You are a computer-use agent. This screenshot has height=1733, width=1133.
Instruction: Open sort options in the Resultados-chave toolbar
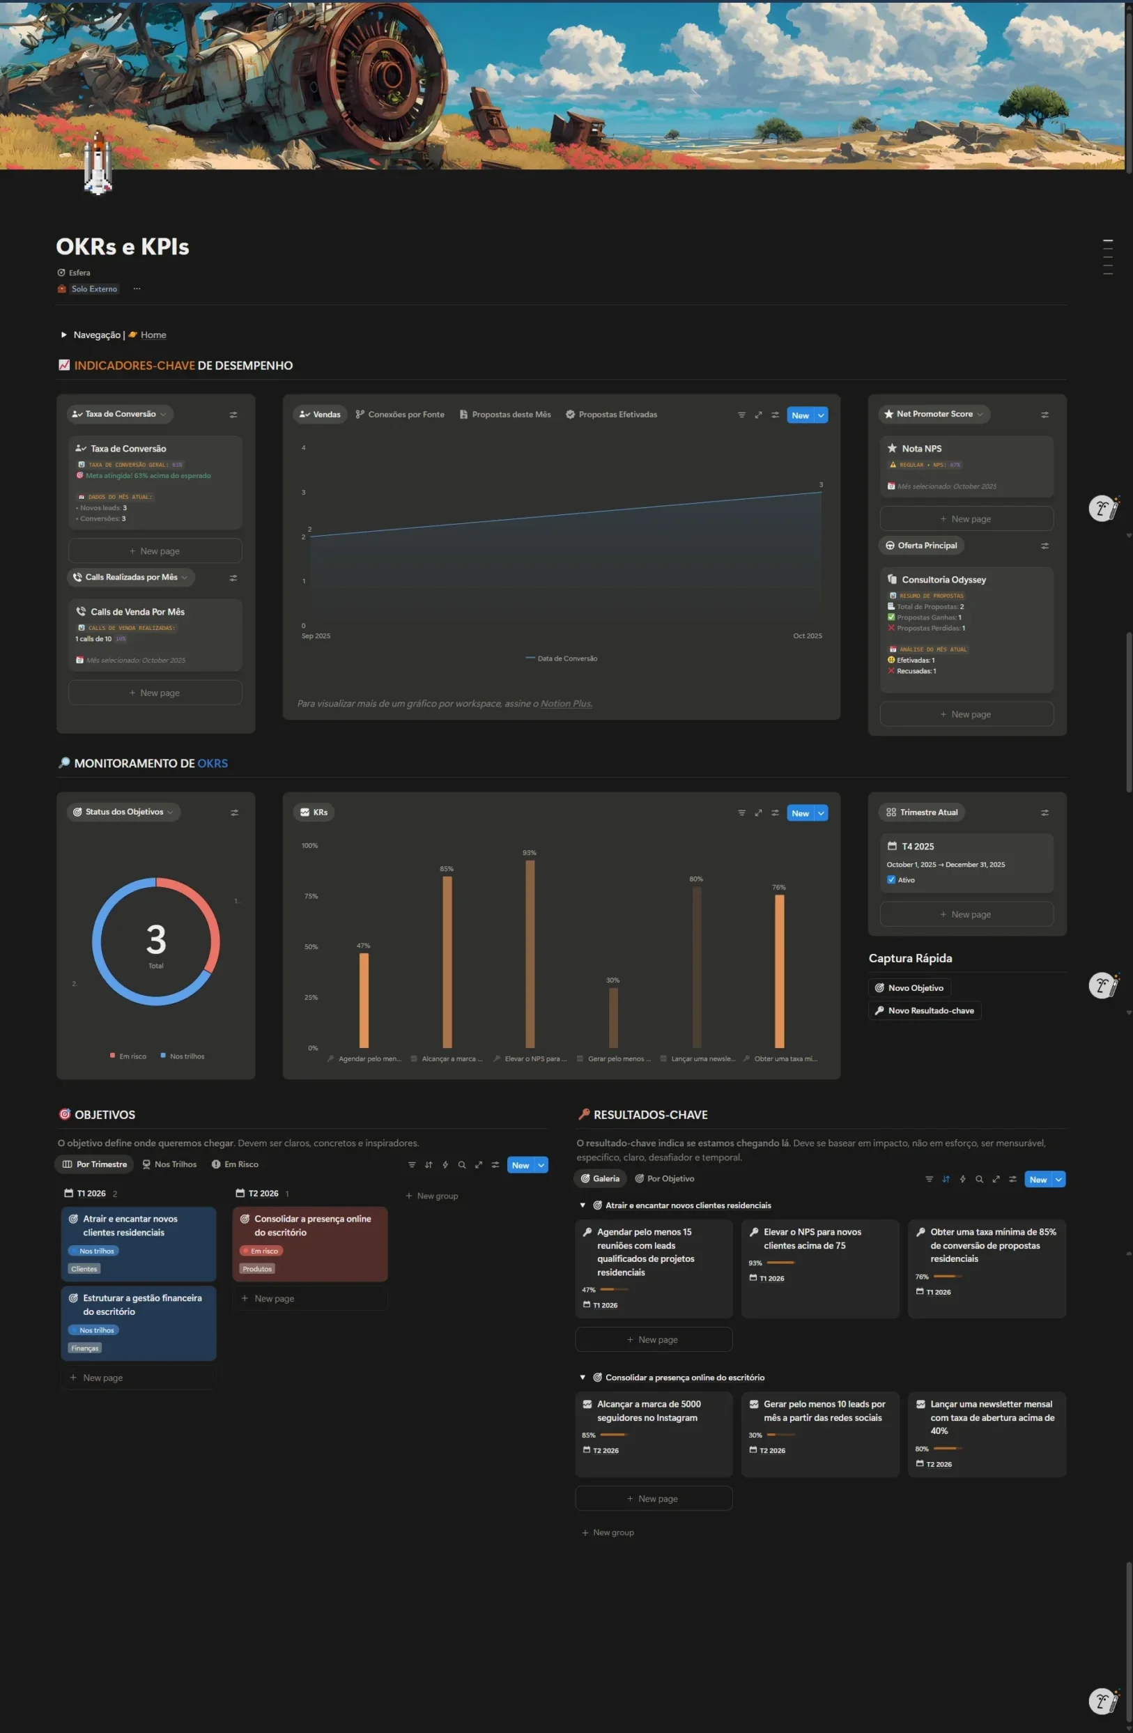[945, 1180]
